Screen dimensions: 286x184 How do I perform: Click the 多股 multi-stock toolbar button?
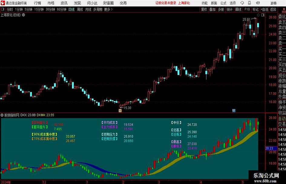coord(221,9)
